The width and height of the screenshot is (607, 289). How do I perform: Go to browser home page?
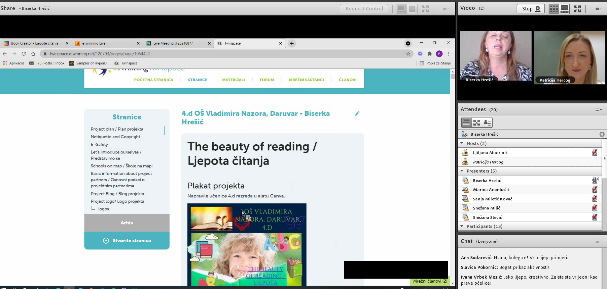[x=33, y=54]
